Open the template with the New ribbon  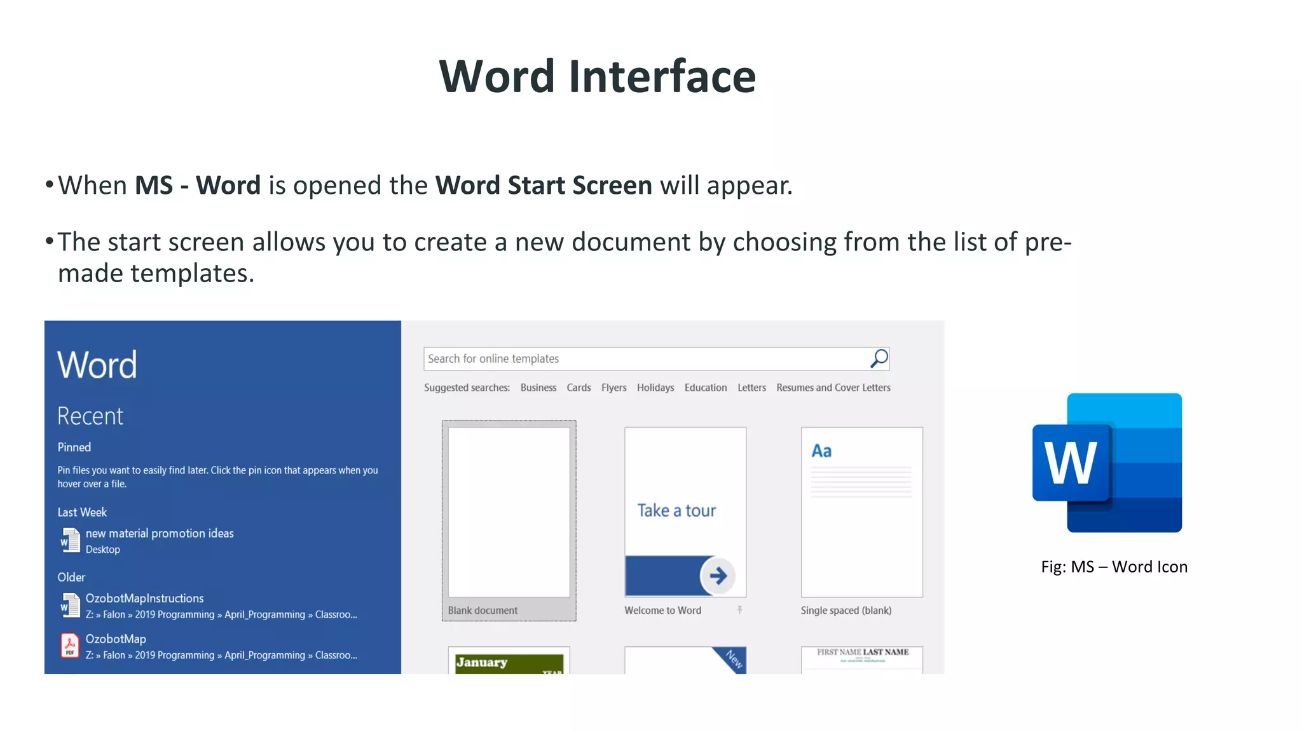(685, 661)
